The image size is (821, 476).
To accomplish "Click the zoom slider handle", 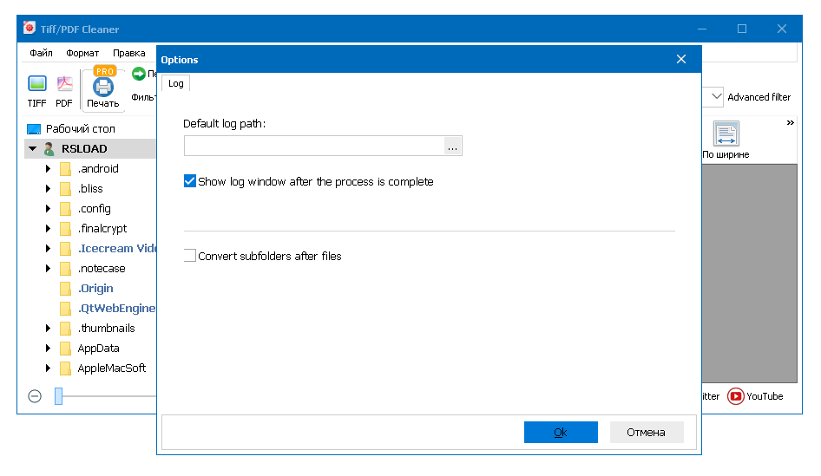I will (x=58, y=396).
